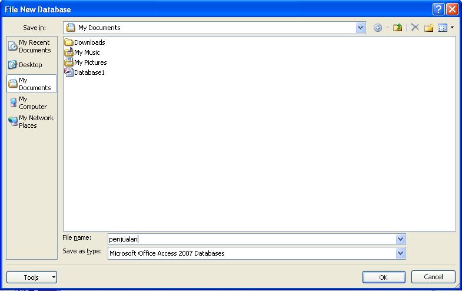This screenshot has height=291, width=462.
Task: Create a new folder
Action: click(x=428, y=28)
